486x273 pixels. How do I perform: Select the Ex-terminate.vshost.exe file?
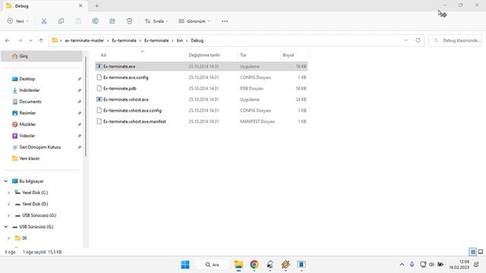pos(201,99)
